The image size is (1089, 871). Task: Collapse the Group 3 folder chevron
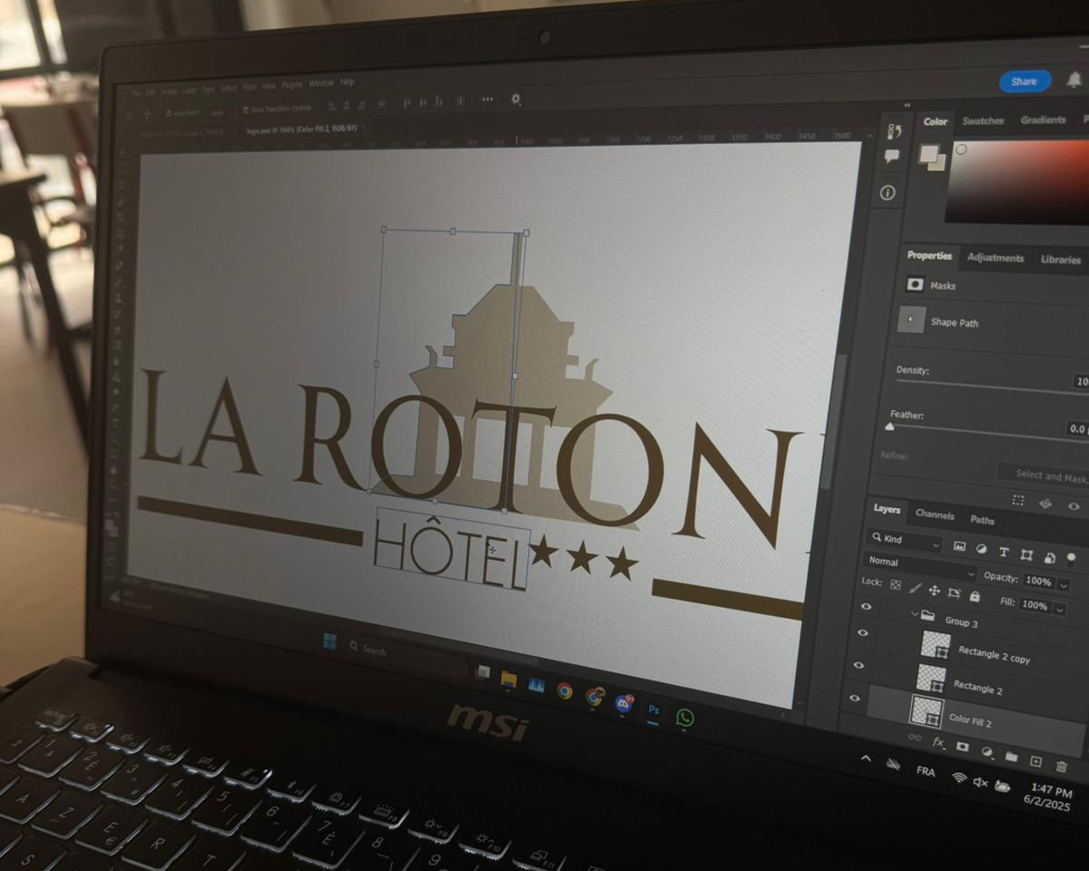[914, 614]
